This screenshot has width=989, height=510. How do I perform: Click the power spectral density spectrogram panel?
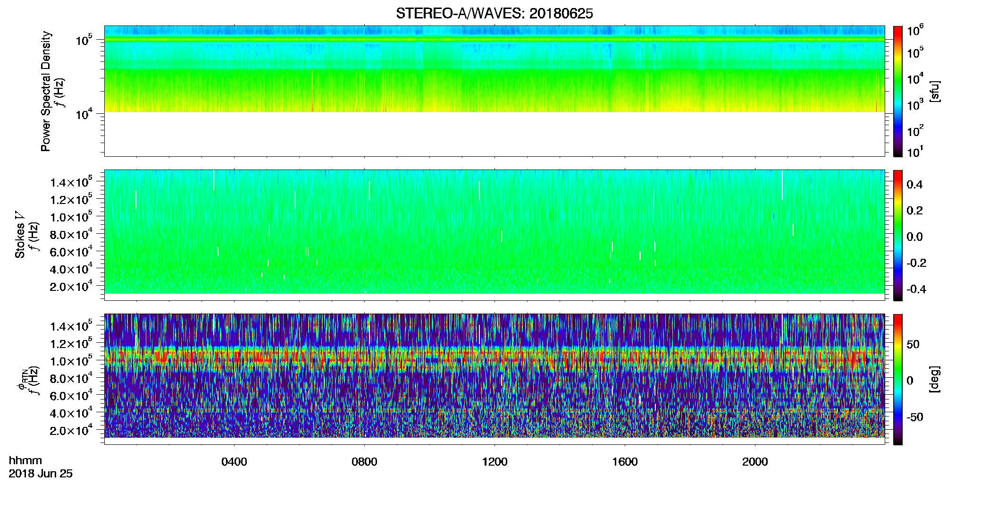coord(494,91)
